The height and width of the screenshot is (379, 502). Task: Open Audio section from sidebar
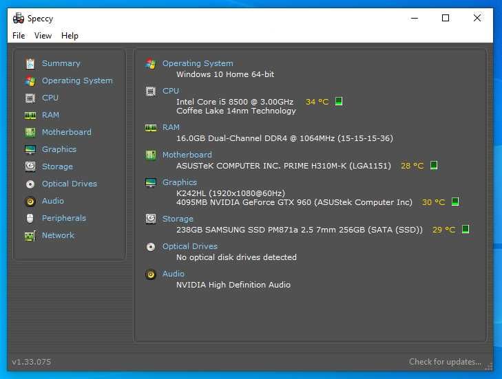tap(53, 201)
